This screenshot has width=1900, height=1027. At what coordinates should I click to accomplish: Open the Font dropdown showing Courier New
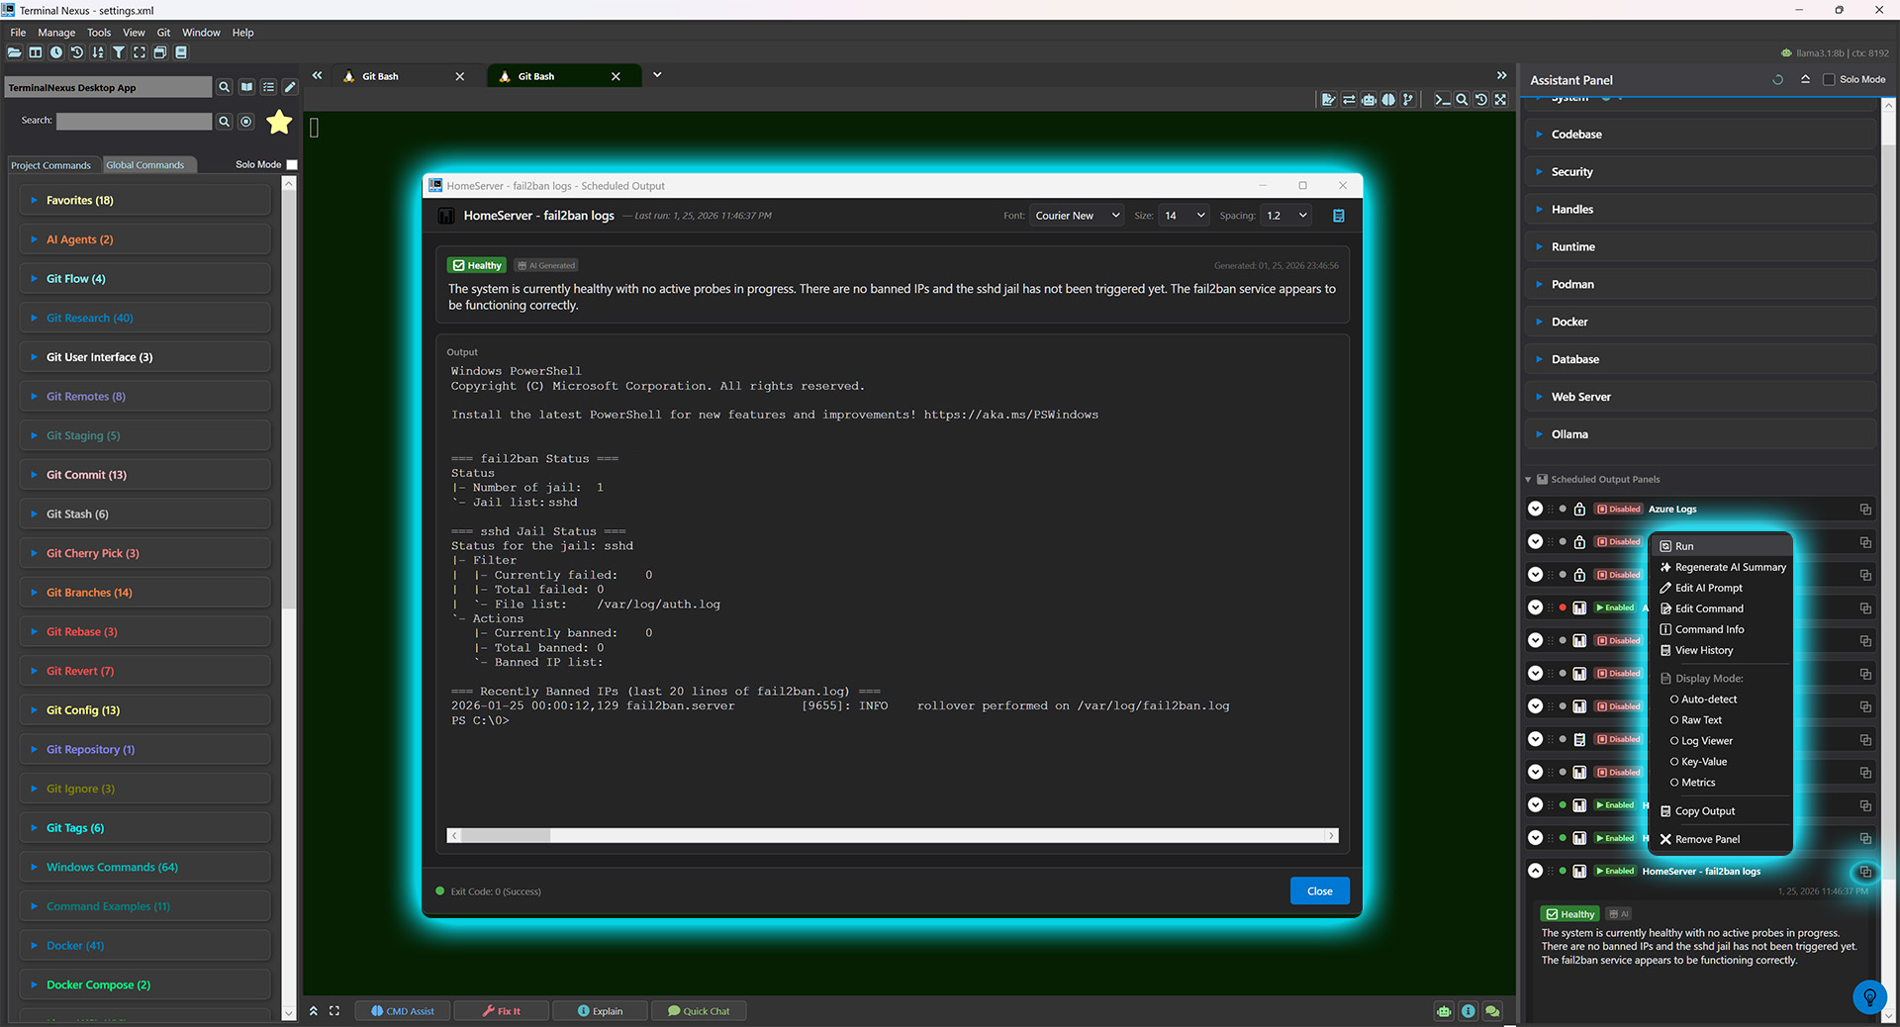1077,216
